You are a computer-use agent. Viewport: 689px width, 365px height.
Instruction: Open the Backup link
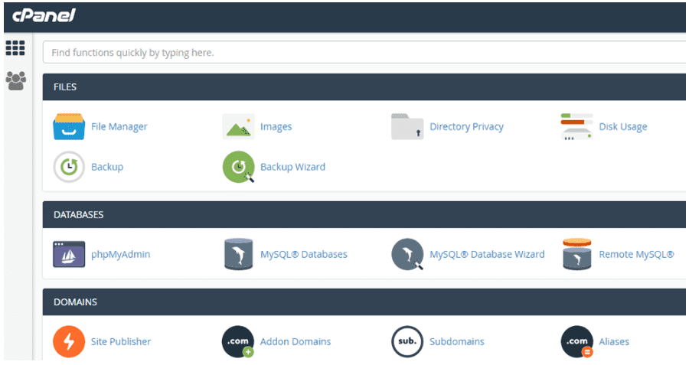click(x=107, y=167)
